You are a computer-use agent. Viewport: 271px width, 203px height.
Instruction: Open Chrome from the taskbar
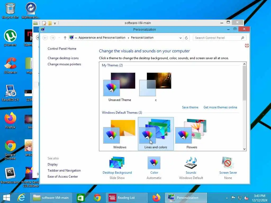(97, 198)
